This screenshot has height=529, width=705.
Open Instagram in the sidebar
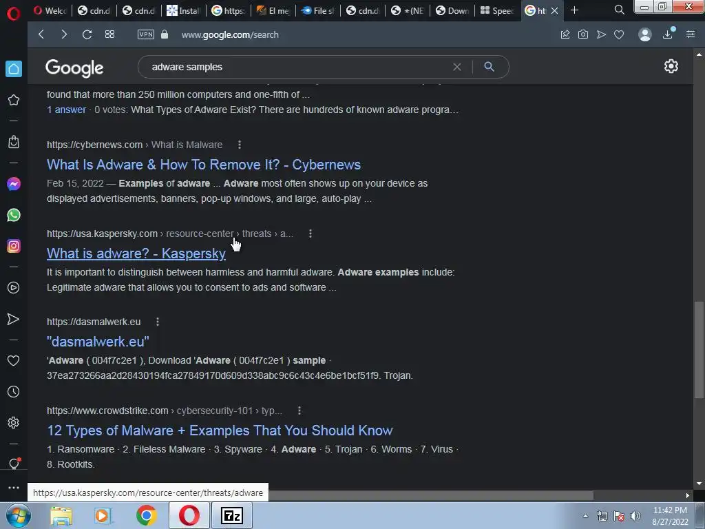pos(14,246)
